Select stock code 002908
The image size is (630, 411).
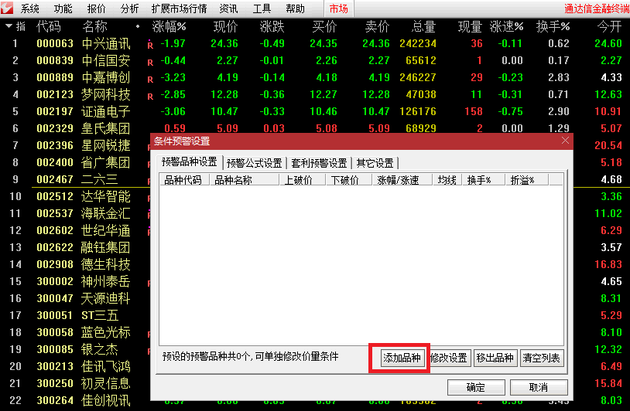[x=55, y=264]
